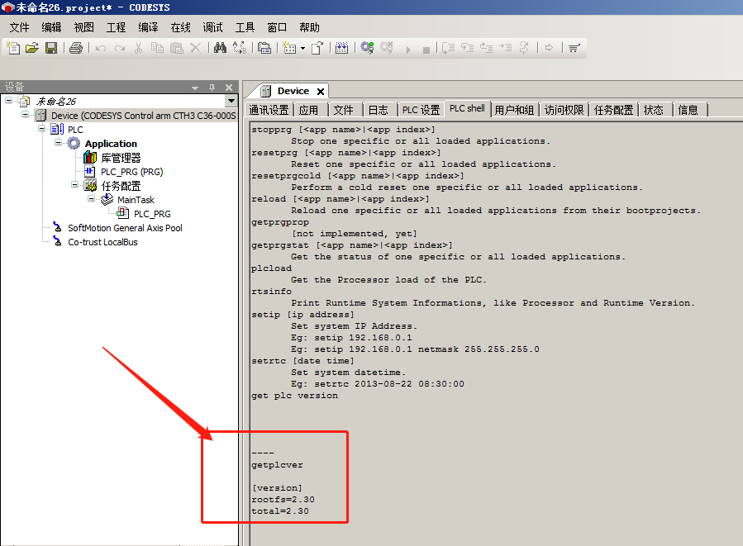Viewport: 743px width, 546px height.
Task: Switch to the 状态 tab
Action: [654, 110]
